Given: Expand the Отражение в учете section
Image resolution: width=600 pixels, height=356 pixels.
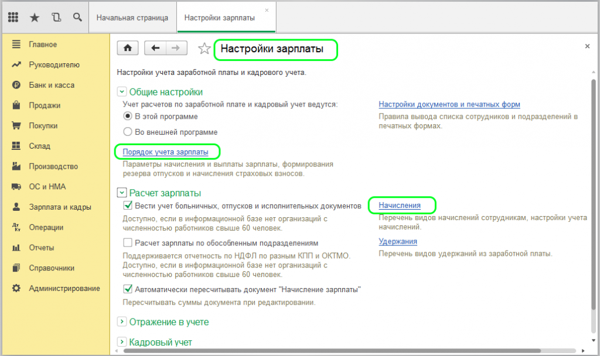Looking at the screenshot, I should coord(122,321).
